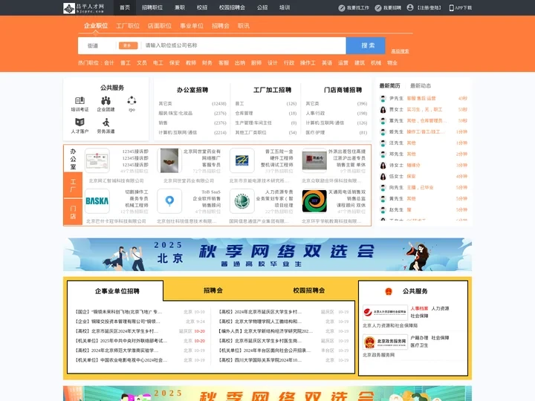This screenshot has height=401, width=535.
Task: Click 北京同世堂药业 company photo
Action: click(x=169, y=160)
